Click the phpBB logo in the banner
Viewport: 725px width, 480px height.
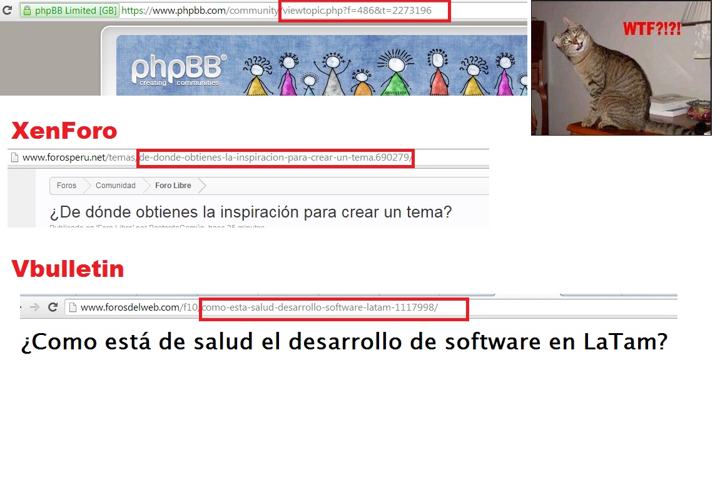[x=179, y=70]
